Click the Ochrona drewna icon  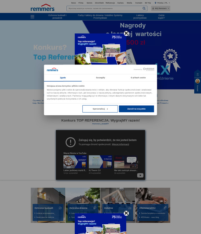point(95,208)
